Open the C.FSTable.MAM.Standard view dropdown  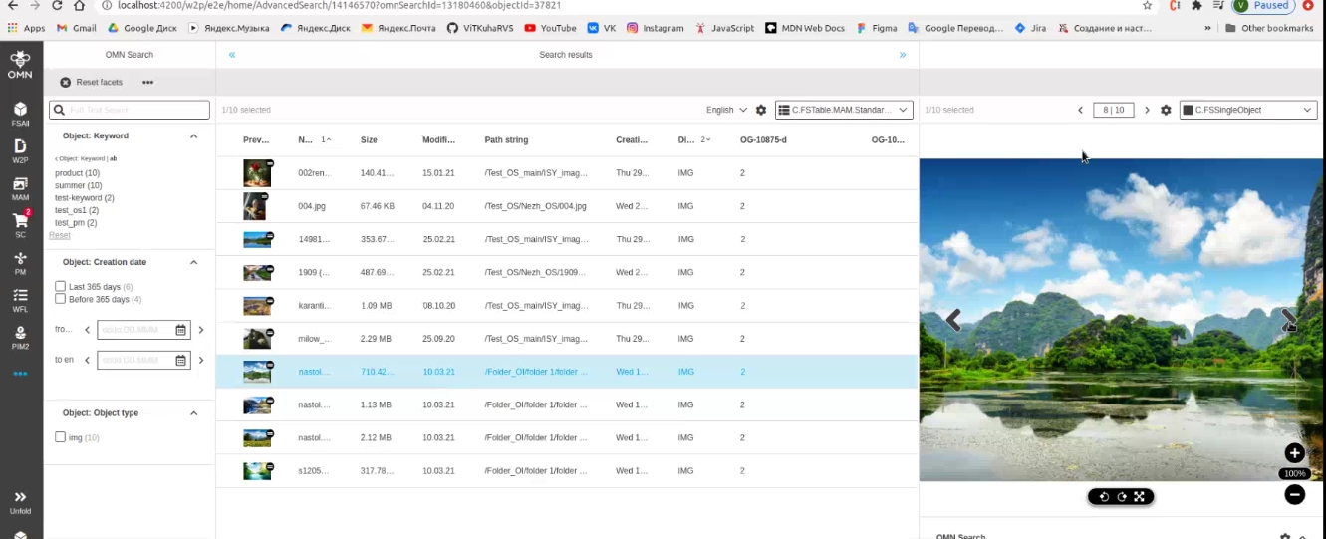point(844,110)
